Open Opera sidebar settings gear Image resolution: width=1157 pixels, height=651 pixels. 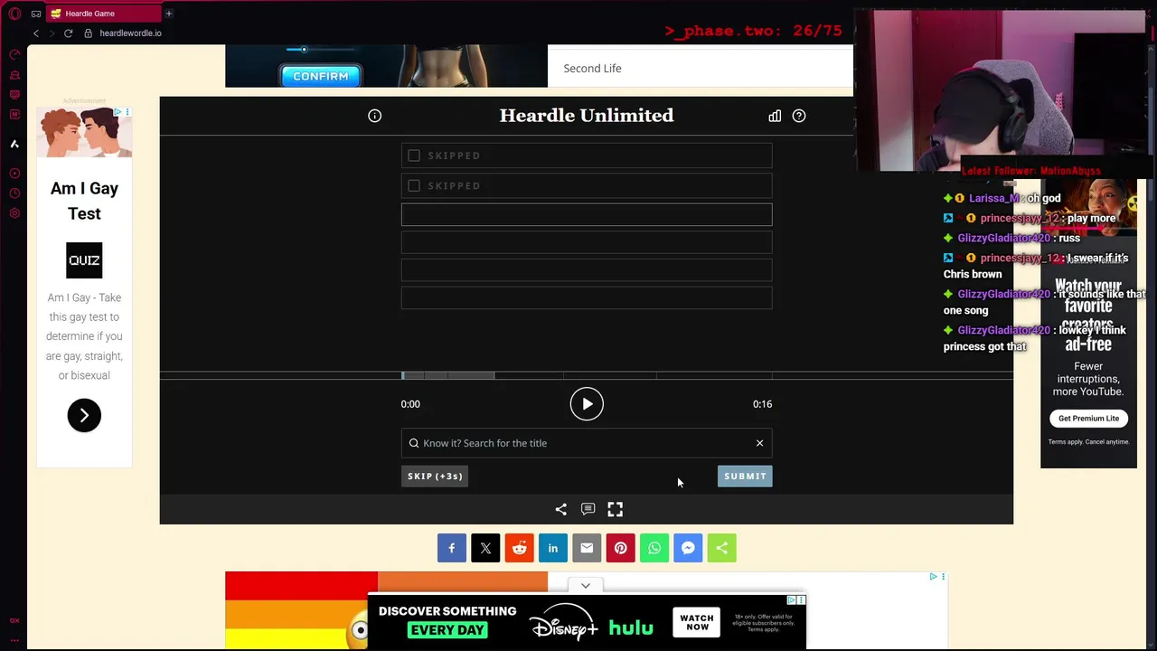tap(14, 213)
